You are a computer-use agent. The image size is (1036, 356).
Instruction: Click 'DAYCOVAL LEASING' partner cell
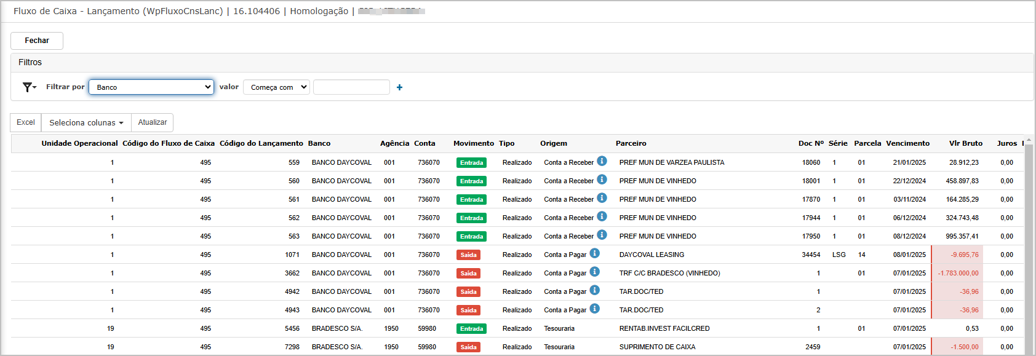651,255
